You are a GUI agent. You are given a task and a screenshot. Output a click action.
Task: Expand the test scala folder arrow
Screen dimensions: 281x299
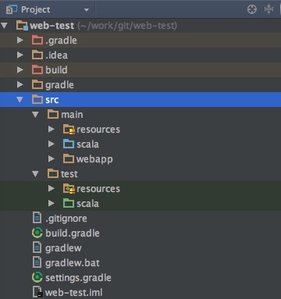(x=52, y=203)
